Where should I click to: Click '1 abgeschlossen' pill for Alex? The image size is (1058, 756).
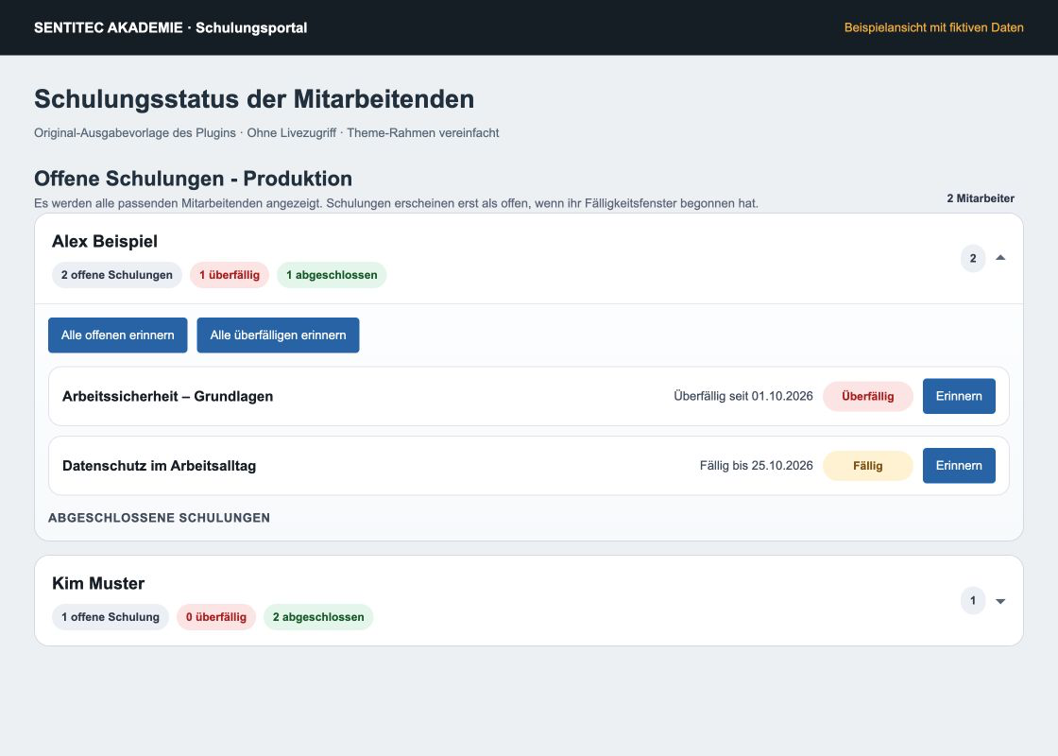332,275
